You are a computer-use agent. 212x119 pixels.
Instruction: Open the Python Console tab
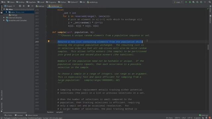pyautogui.click(x=32, y=115)
